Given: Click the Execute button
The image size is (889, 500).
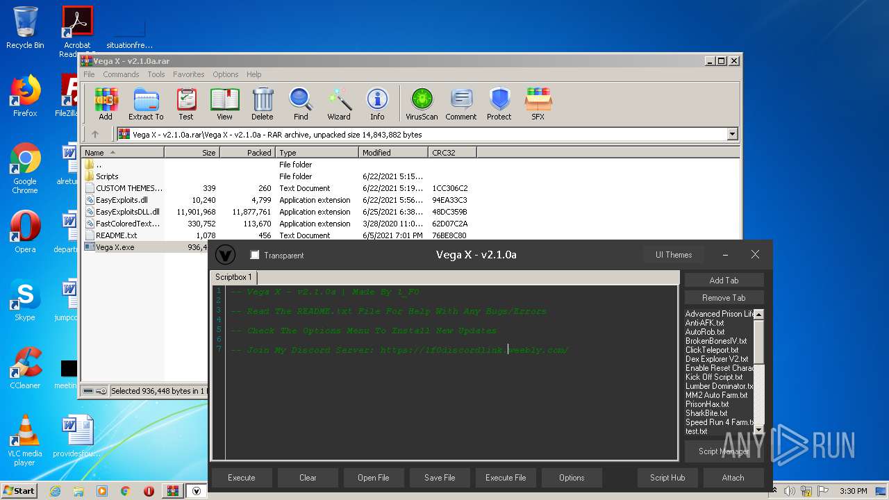Looking at the screenshot, I should [x=242, y=478].
